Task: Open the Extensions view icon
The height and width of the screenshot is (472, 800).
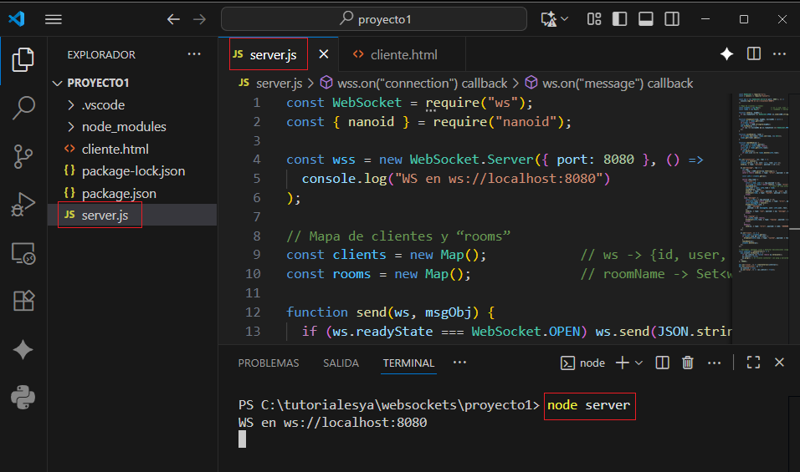Action: [x=23, y=301]
